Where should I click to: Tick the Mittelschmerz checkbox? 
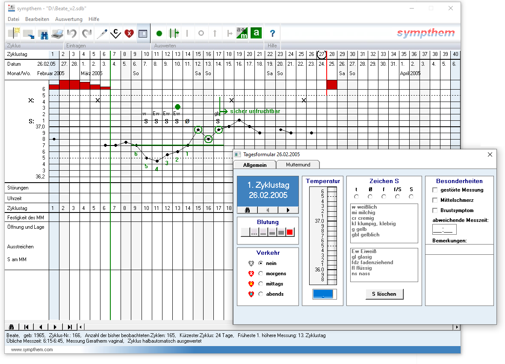pos(435,200)
